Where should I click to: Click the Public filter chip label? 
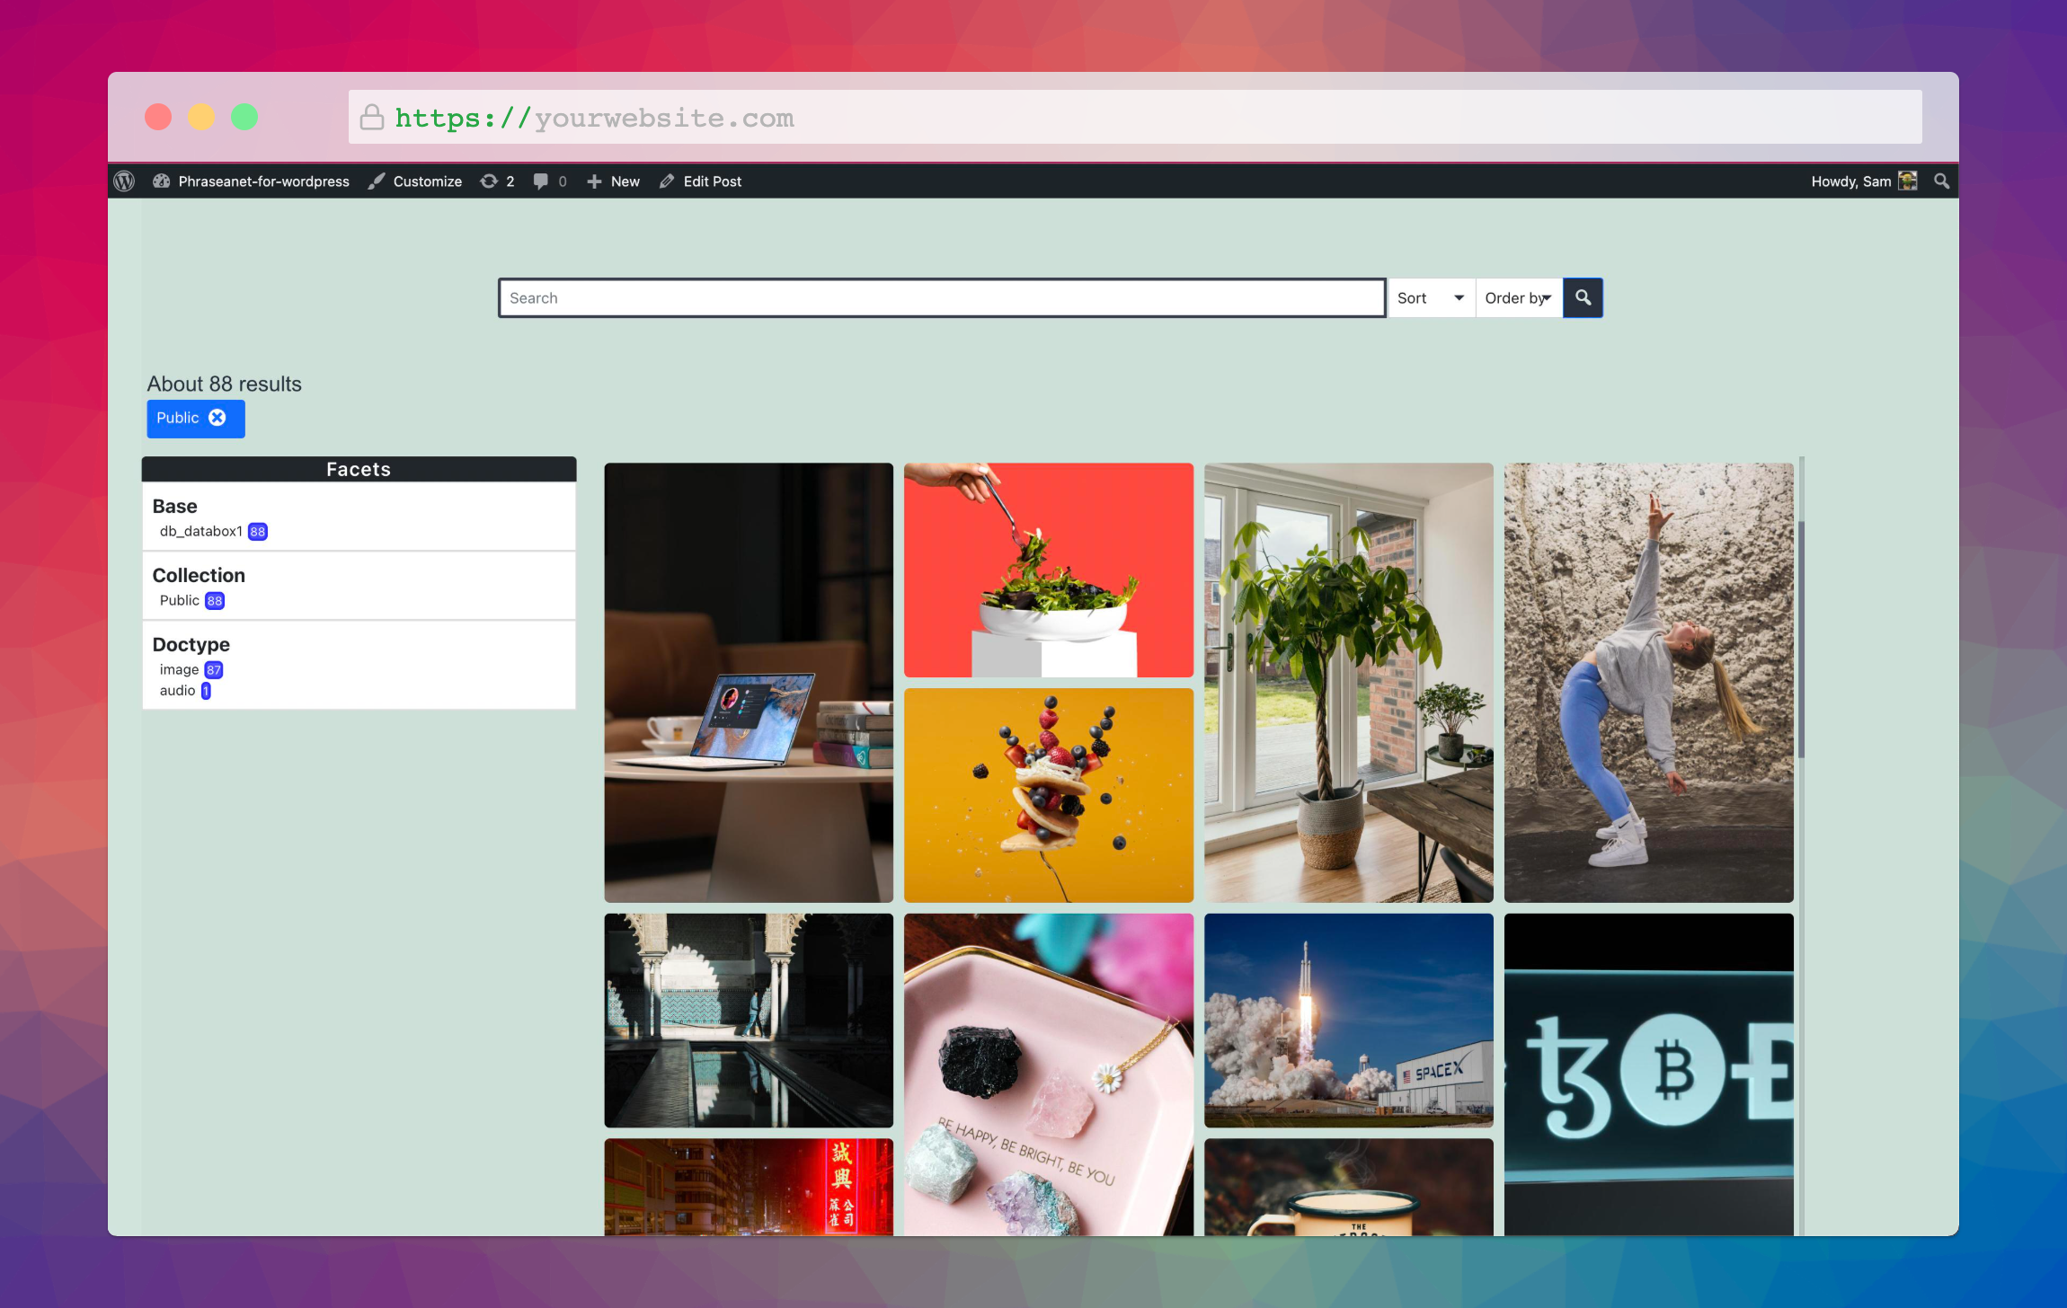point(178,418)
